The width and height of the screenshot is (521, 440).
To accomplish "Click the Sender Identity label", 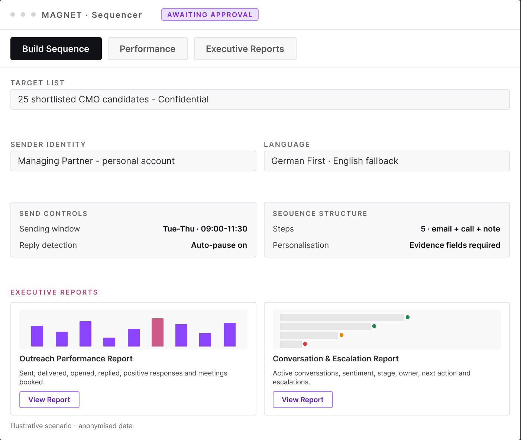I will click(x=48, y=145).
